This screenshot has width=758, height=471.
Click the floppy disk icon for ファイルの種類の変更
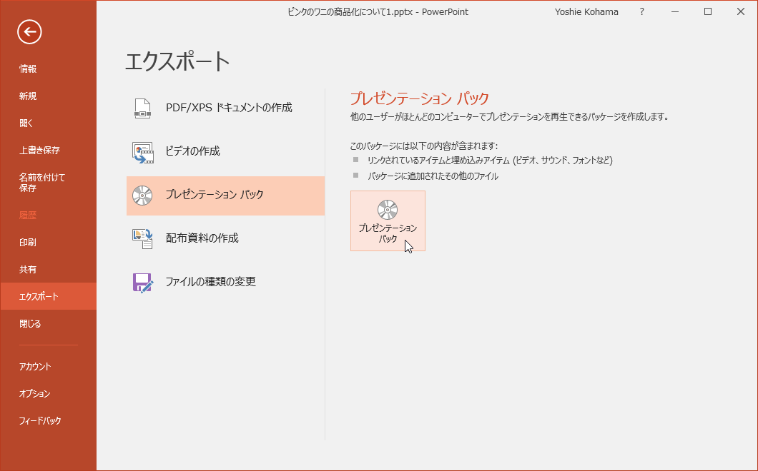142,283
